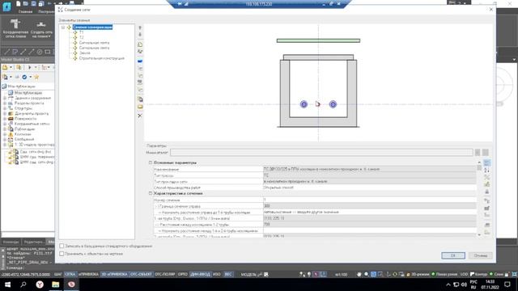Switch to МОДЕЛЬ tab in status bar
Image resolution: width=518 pixels, height=291 pixels.
(248, 274)
